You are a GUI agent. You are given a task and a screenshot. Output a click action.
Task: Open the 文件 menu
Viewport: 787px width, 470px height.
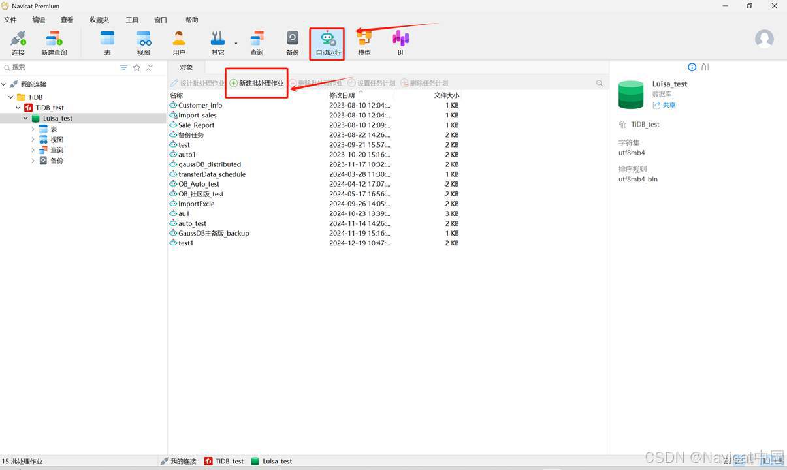(x=10, y=20)
